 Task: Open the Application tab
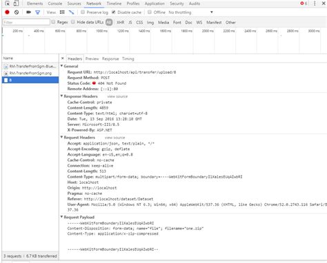pyautogui.click(x=155, y=3)
